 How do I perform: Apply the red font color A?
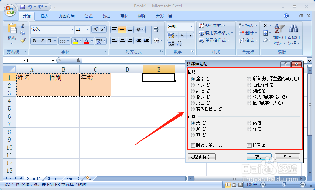[x=86, y=41]
